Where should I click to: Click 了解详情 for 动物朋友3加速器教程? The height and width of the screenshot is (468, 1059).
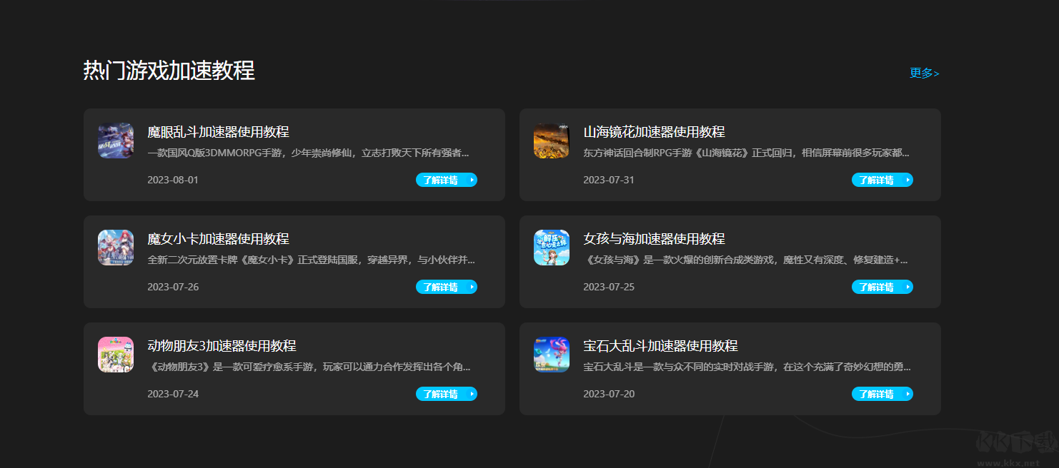(x=447, y=394)
